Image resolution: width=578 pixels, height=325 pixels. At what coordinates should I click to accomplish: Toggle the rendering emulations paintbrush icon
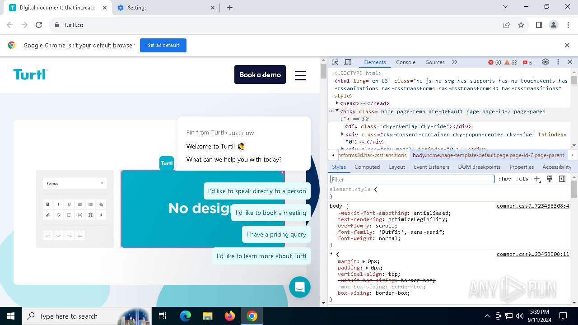click(x=550, y=179)
